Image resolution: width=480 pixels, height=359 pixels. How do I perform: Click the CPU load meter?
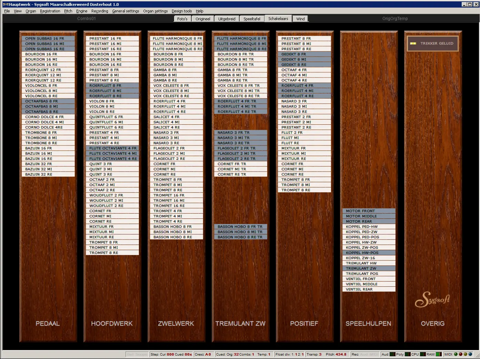tap(422, 354)
